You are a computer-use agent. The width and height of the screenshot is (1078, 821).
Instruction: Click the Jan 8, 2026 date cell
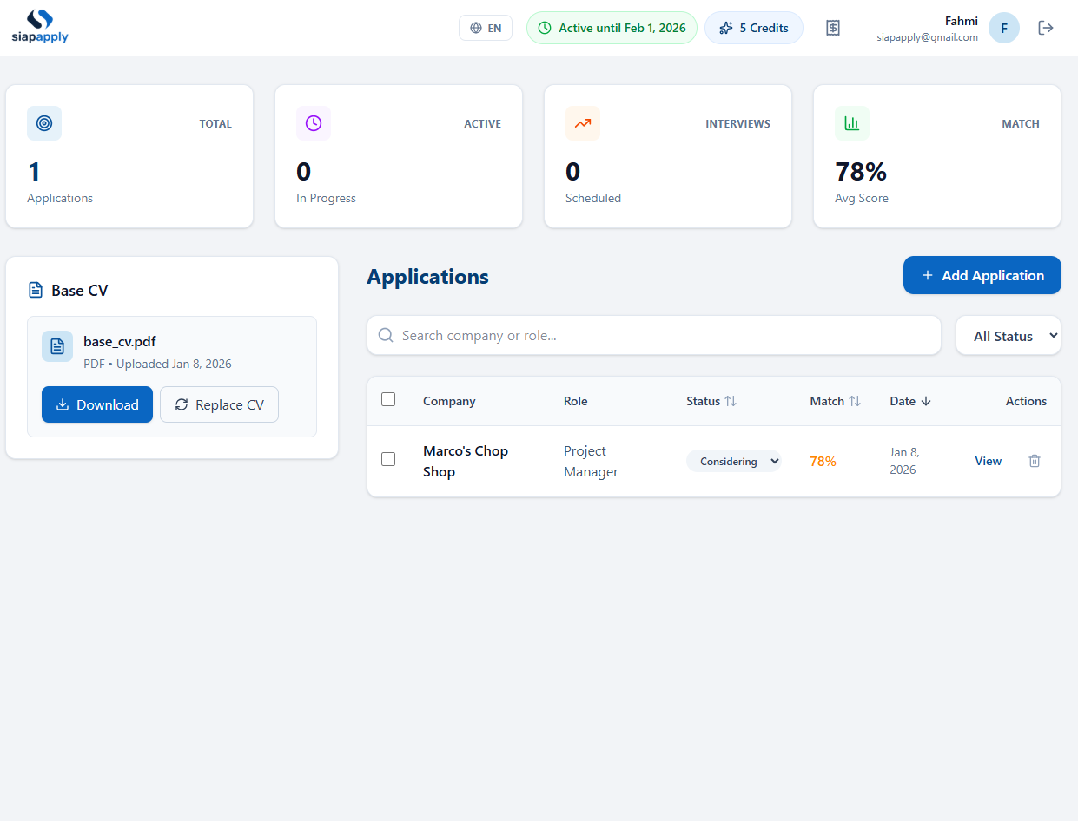[904, 461]
